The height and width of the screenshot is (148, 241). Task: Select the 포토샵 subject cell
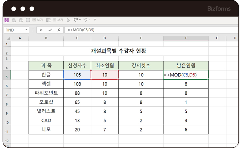click(x=46, y=102)
